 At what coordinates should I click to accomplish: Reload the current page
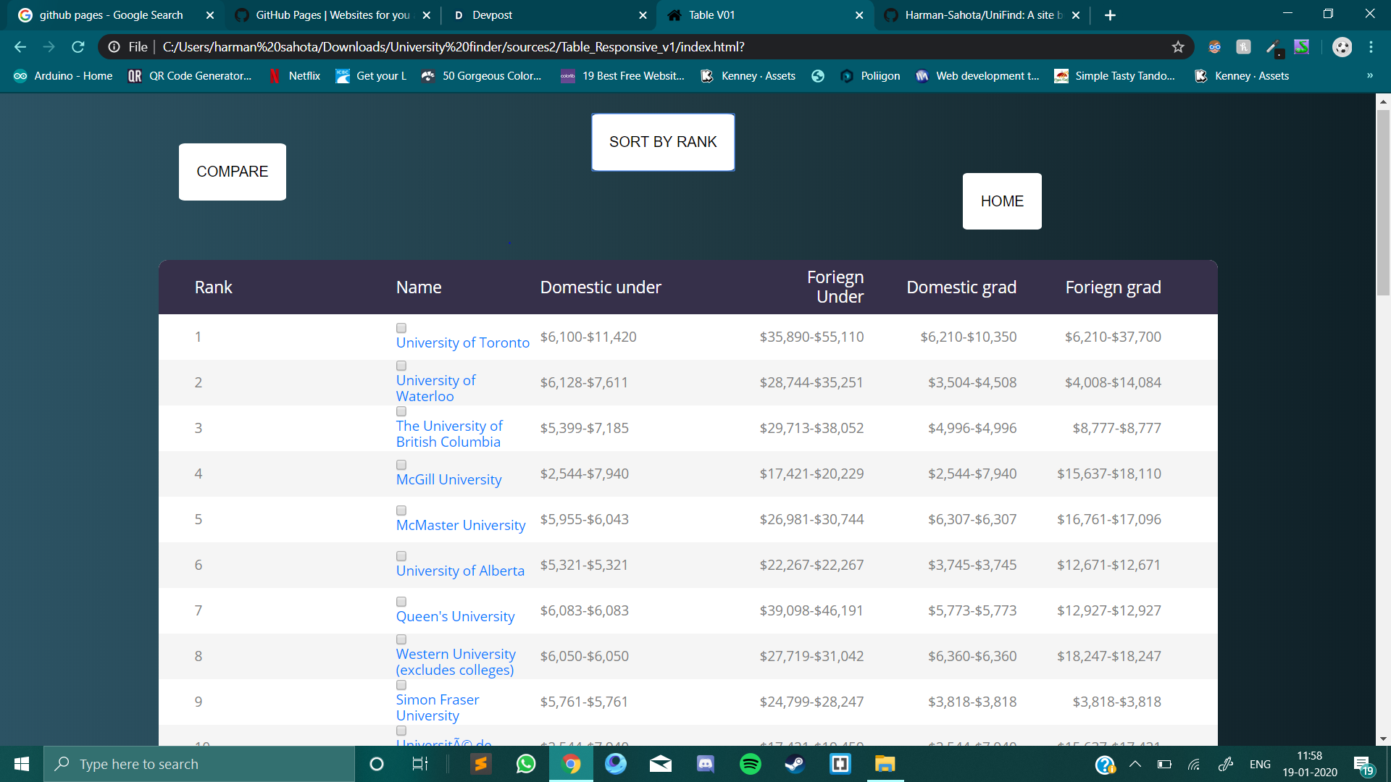[x=78, y=47]
